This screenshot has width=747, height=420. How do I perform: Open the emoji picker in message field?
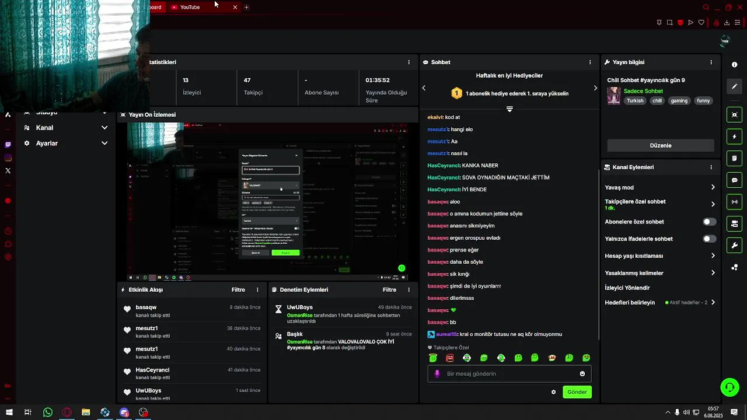coord(582,373)
